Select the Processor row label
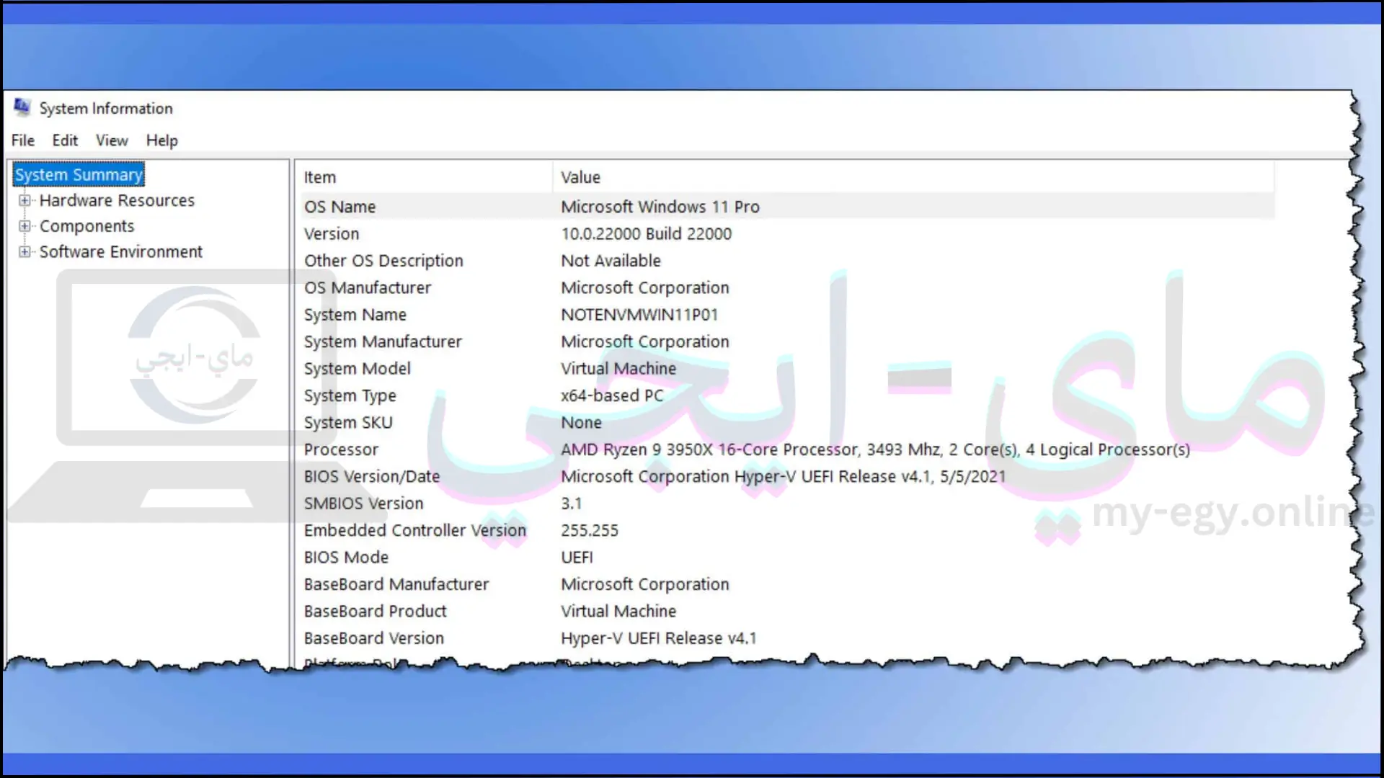The width and height of the screenshot is (1384, 778). point(341,450)
